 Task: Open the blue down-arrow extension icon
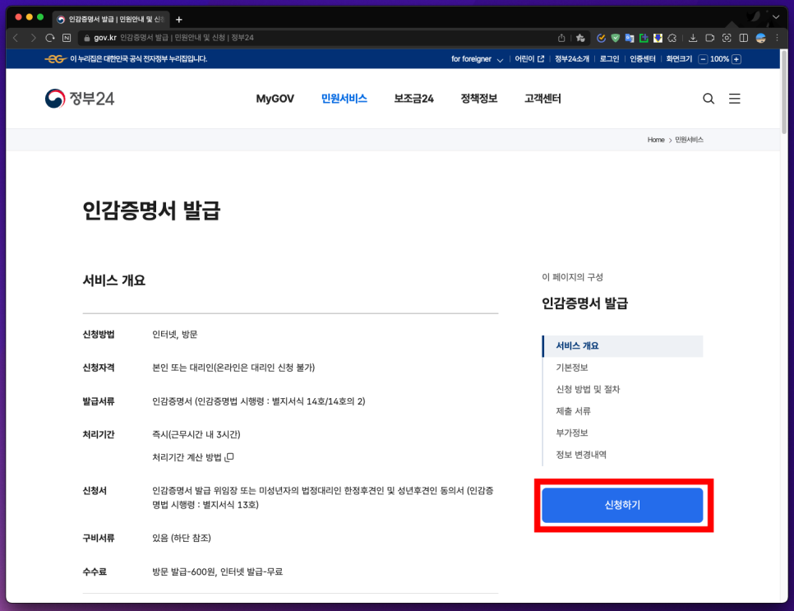pyautogui.click(x=658, y=38)
